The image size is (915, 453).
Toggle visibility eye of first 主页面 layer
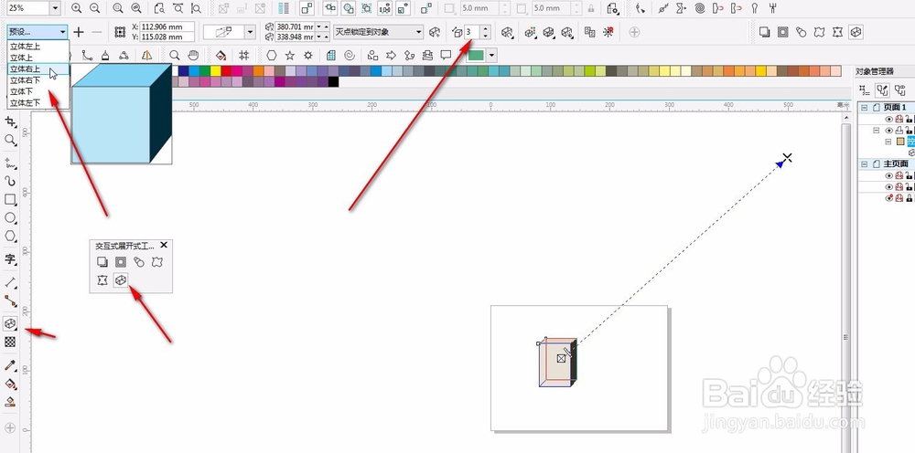click(x=889, y=176)
